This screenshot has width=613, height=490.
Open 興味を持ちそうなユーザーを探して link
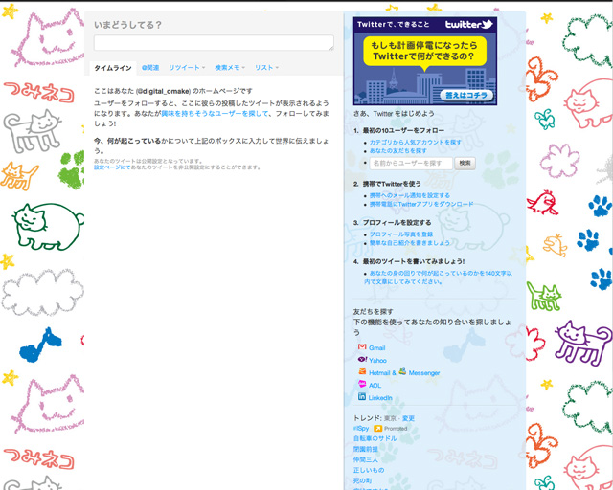[215, 113]
